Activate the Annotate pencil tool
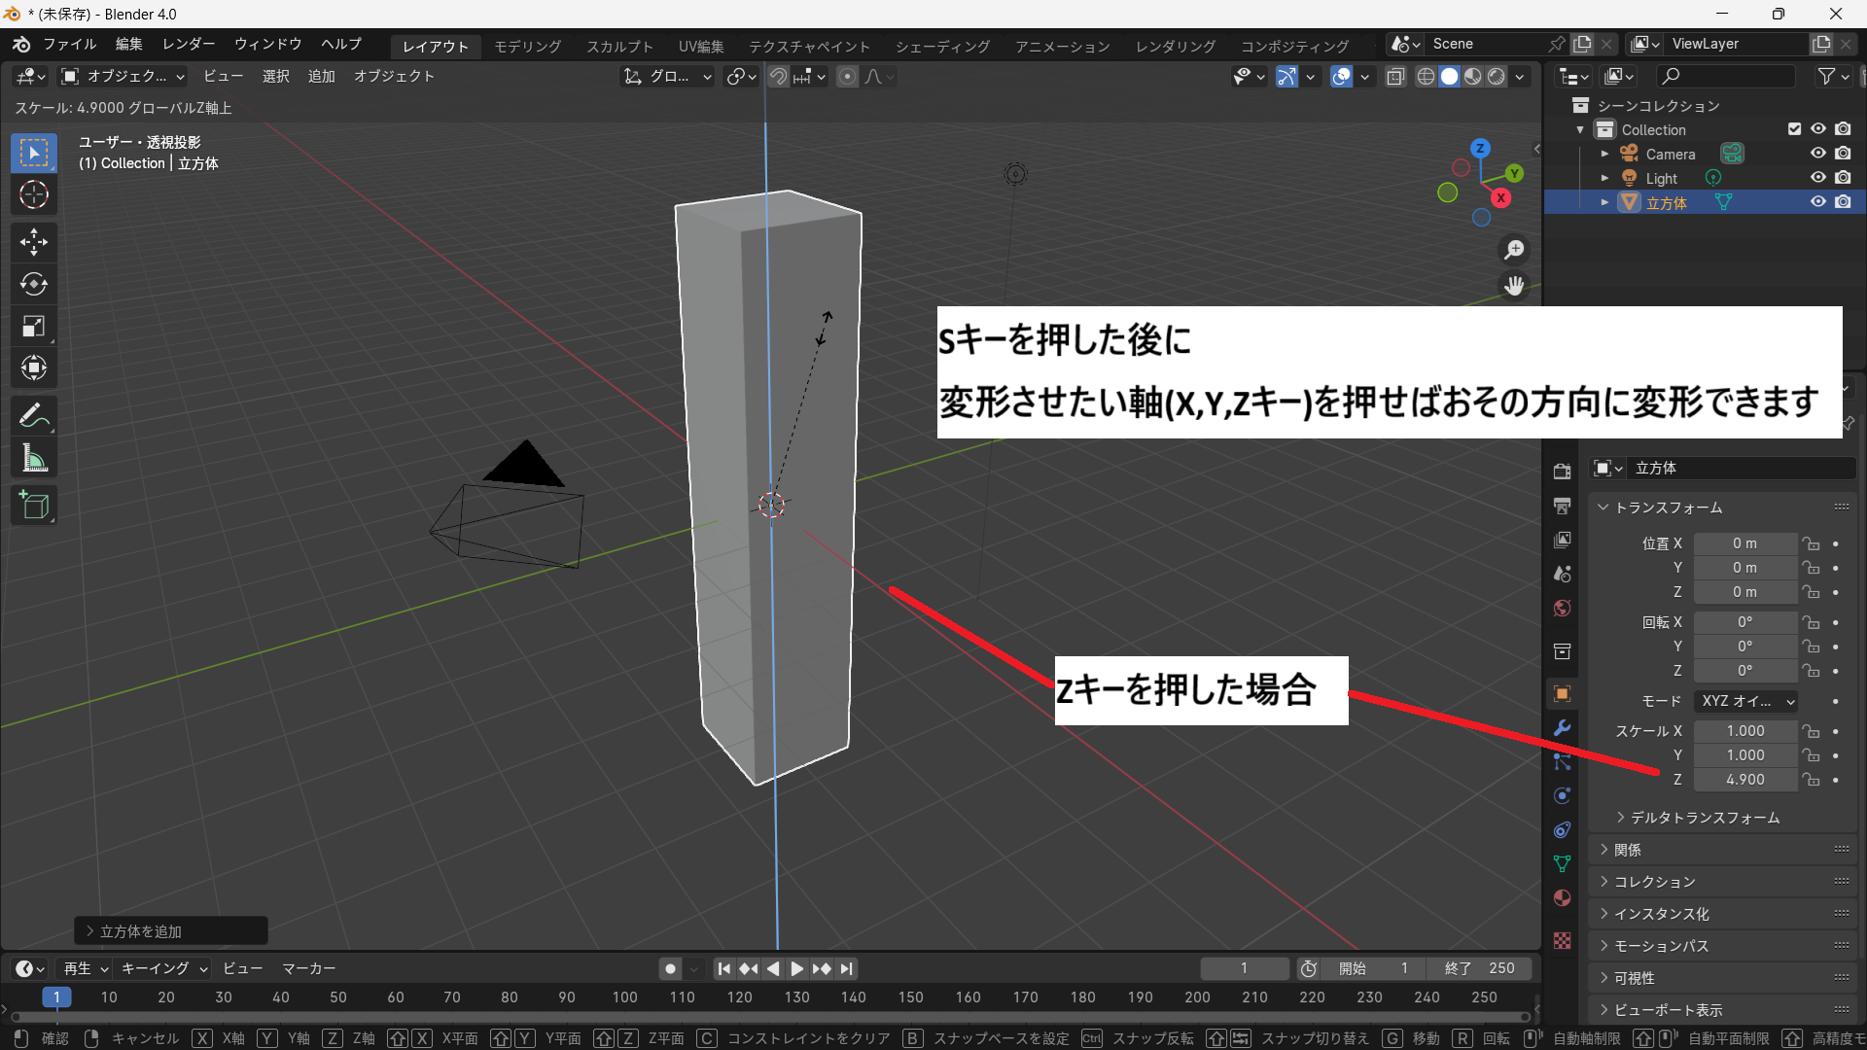 pyautogui.click(x=34, y=416)
